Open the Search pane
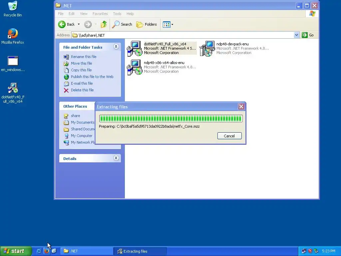 click(122, 24)
